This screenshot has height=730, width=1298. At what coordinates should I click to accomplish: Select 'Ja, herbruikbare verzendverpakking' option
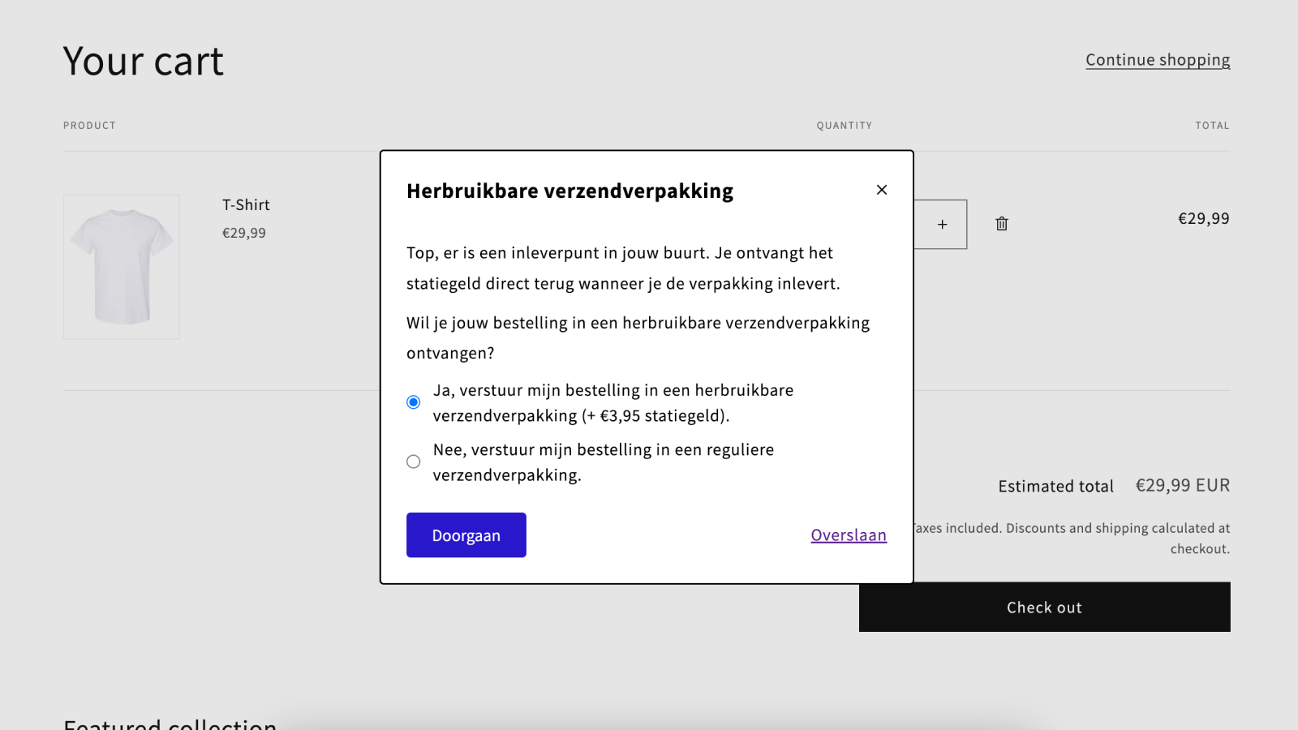413,401
